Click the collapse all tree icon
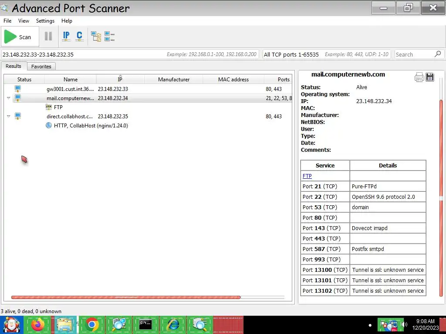 coord(109,37)
